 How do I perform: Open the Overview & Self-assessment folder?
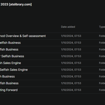point(23,36)
